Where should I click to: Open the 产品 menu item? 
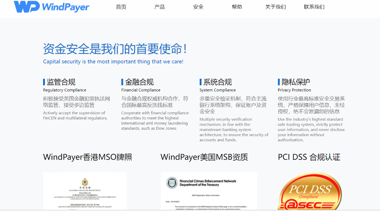click(x=160, y=7)
